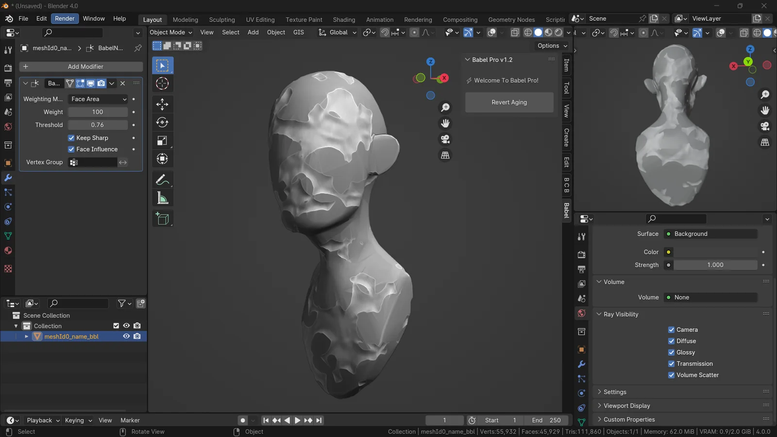Select the Measure tool
The width and height of the screenshot is (777, 437).
tap(162, 198)
